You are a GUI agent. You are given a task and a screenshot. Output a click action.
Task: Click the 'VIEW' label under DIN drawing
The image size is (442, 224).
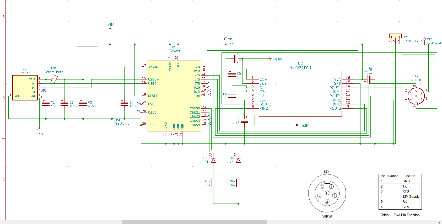(x=327, y=217)
